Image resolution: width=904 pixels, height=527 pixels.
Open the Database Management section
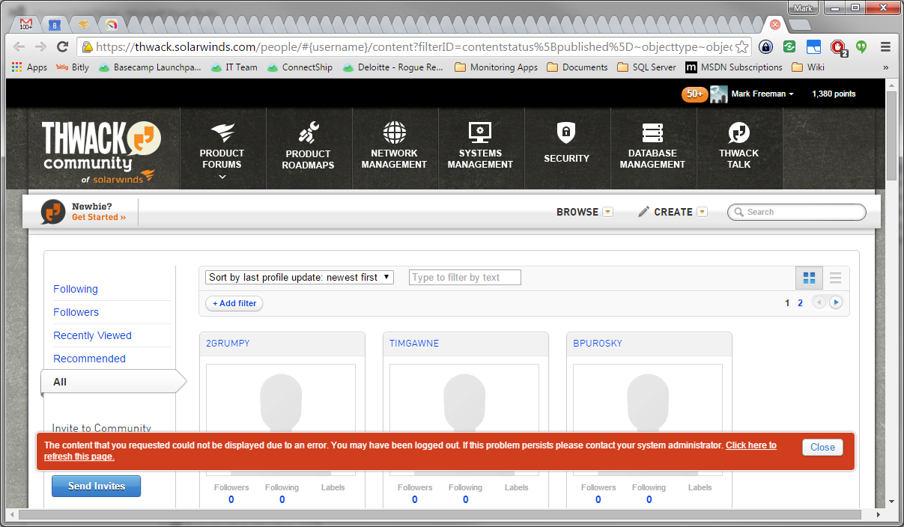click(652, 147)
